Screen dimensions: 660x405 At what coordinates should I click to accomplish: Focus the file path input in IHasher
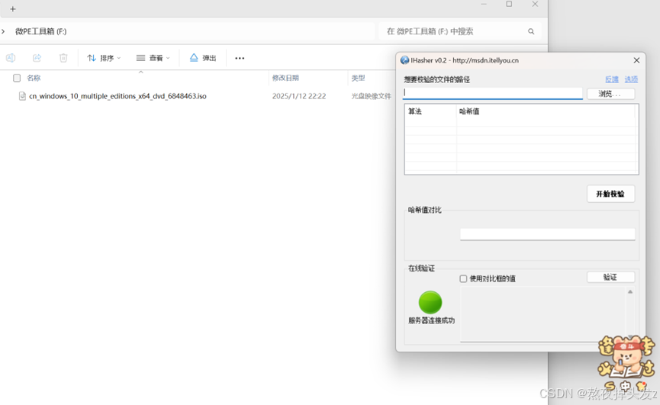[492, 93]
